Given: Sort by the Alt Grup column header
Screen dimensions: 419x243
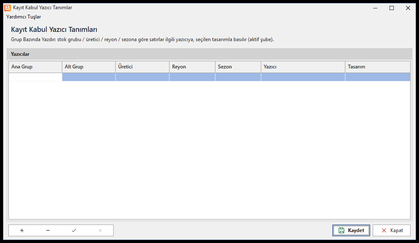Looking at the screenshot, I should 89,67.
